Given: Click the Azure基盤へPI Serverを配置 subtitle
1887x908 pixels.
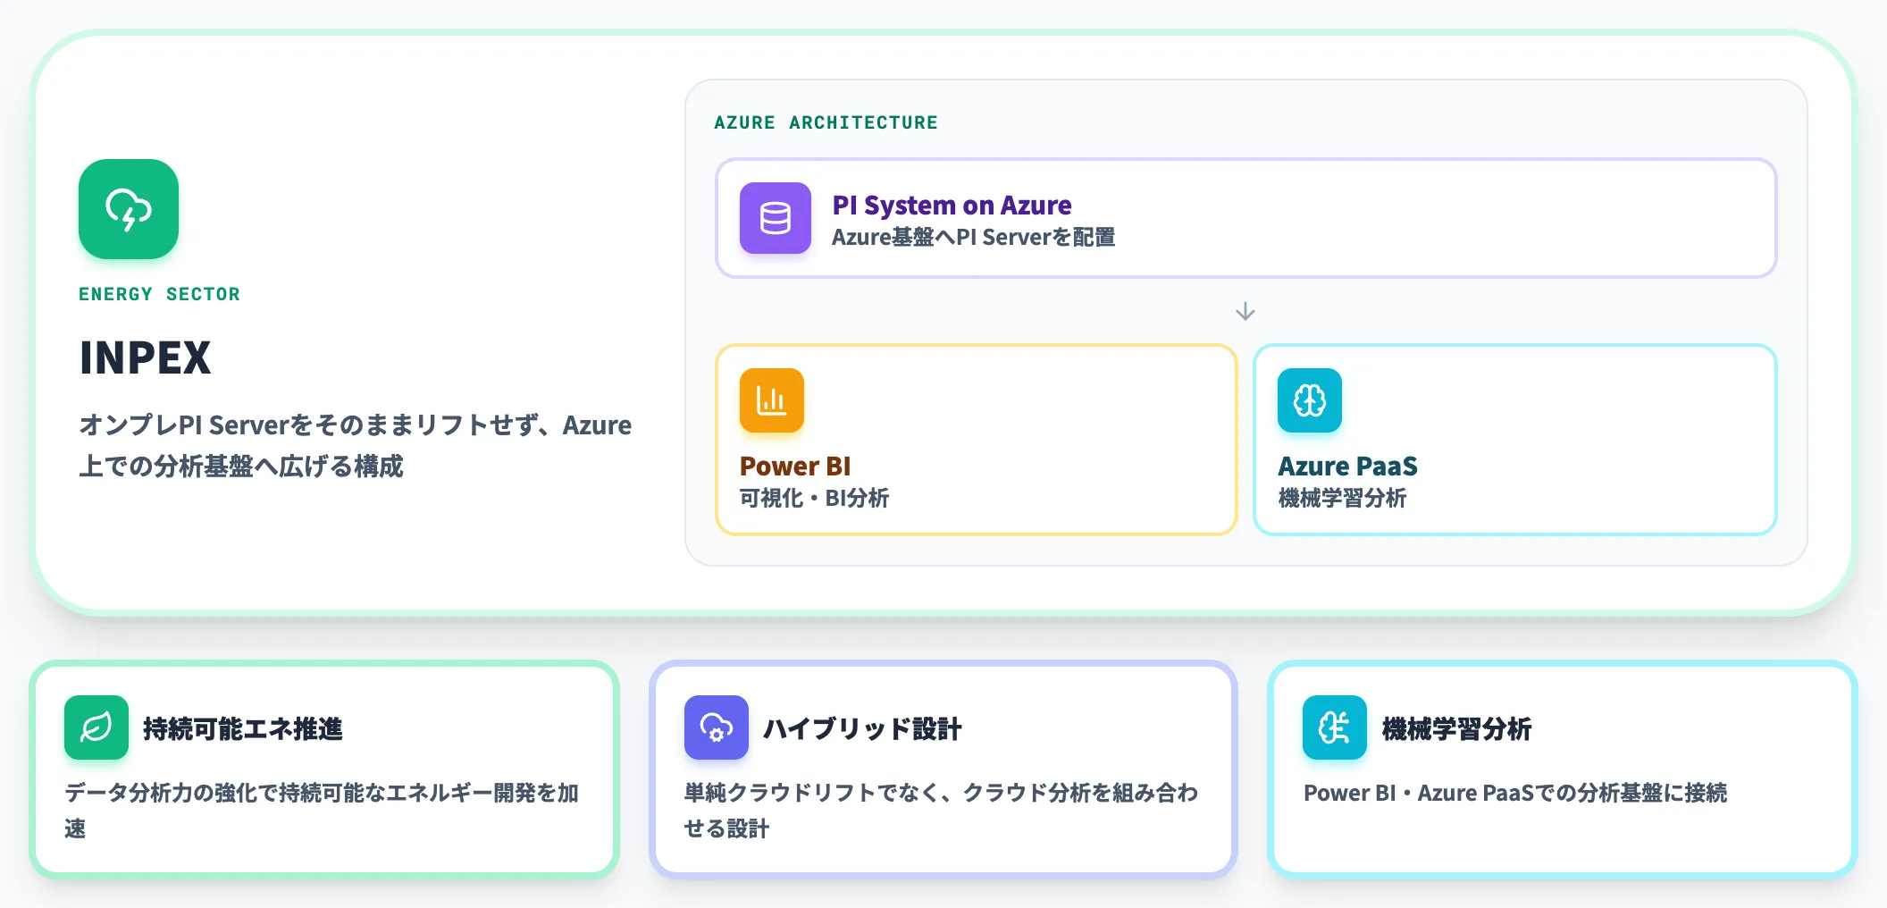Looking at the screenshot, I should pyautogui.click(x=973, y=237).
